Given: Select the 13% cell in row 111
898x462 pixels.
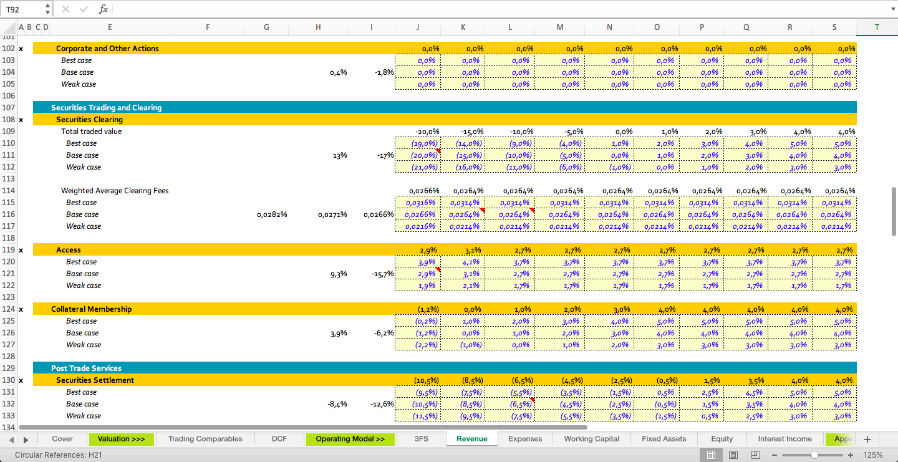Looking at the screenshot, I should tap(319, 155).
